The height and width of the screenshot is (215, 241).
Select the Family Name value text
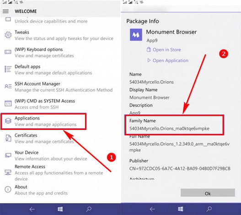tap(169, 129)
